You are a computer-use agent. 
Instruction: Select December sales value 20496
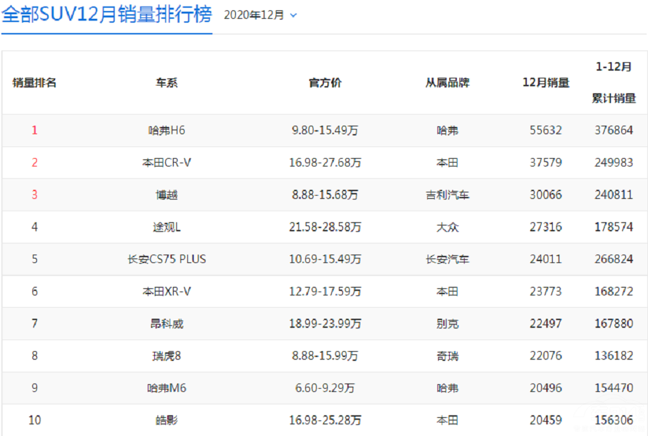(x=546, y=388)
